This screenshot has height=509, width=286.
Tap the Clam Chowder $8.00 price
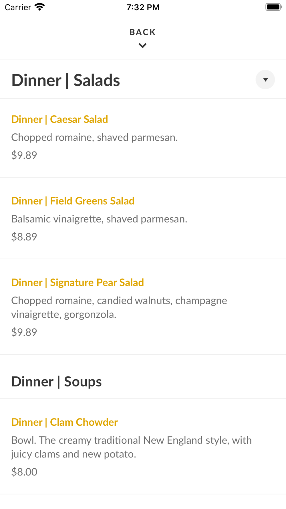(x=24, y=472)
